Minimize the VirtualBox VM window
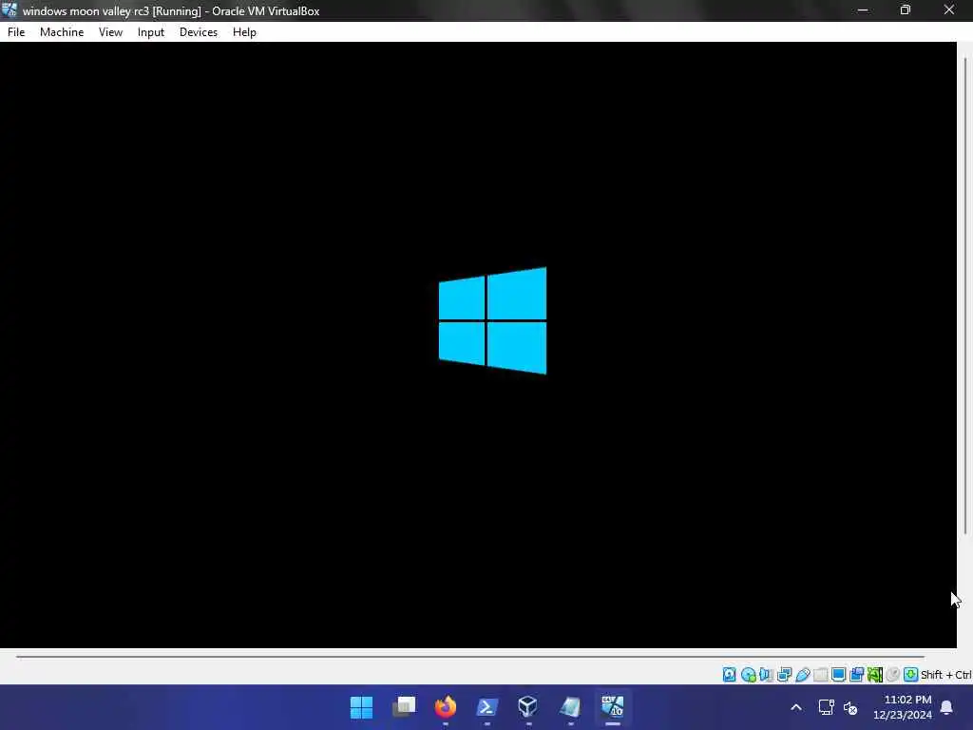The height and width of the screenshot is (730, 973). click(x=863, y=10)
